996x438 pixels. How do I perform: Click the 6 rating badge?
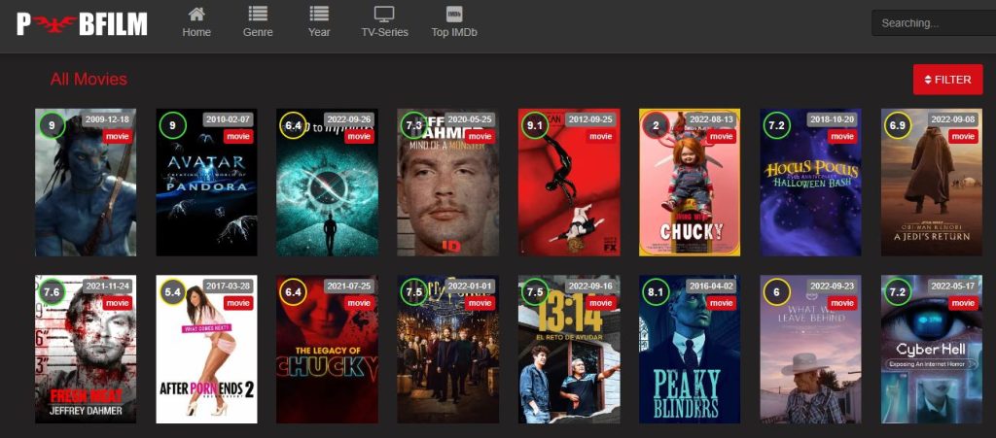(x=776, y=292)
